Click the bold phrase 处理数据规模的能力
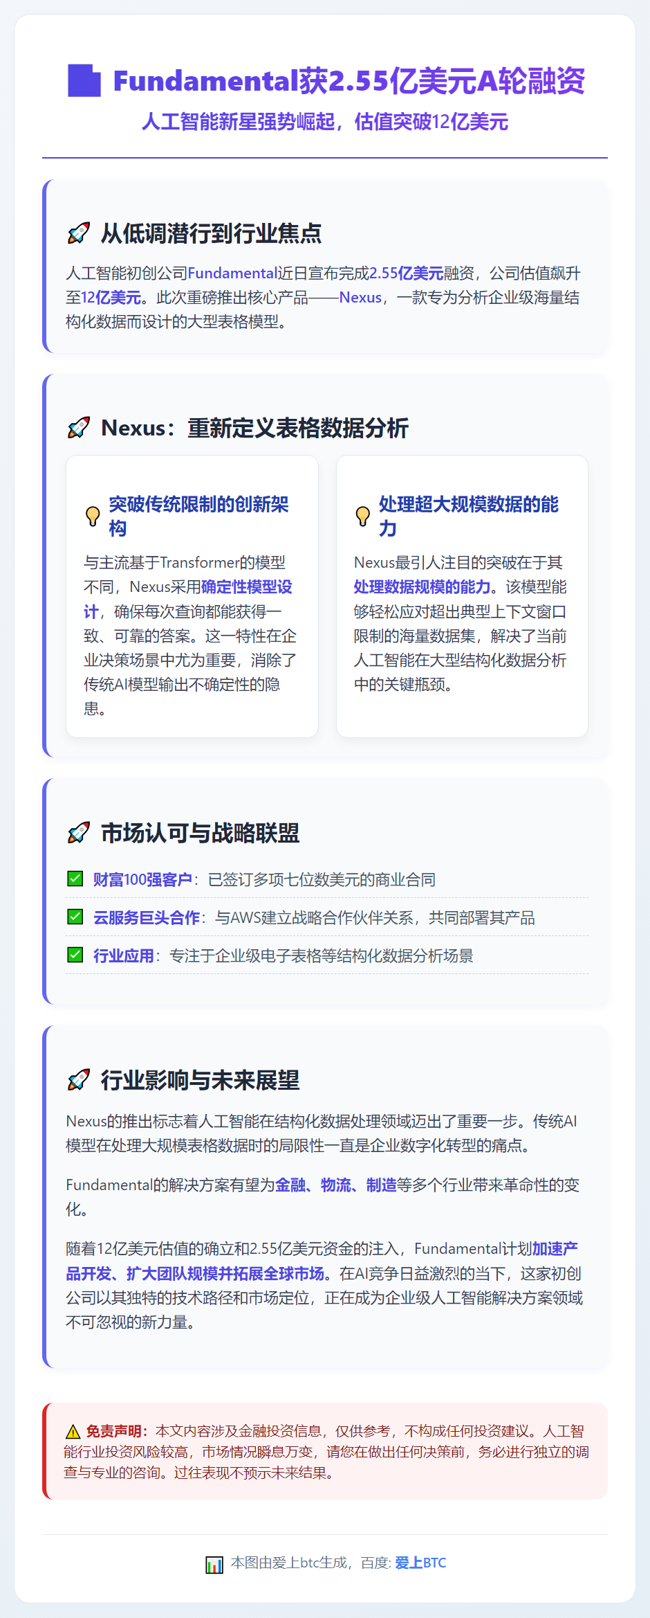The height and width of the screenshot is (1618, 650). pyautogui.click(x=422, y=587)
